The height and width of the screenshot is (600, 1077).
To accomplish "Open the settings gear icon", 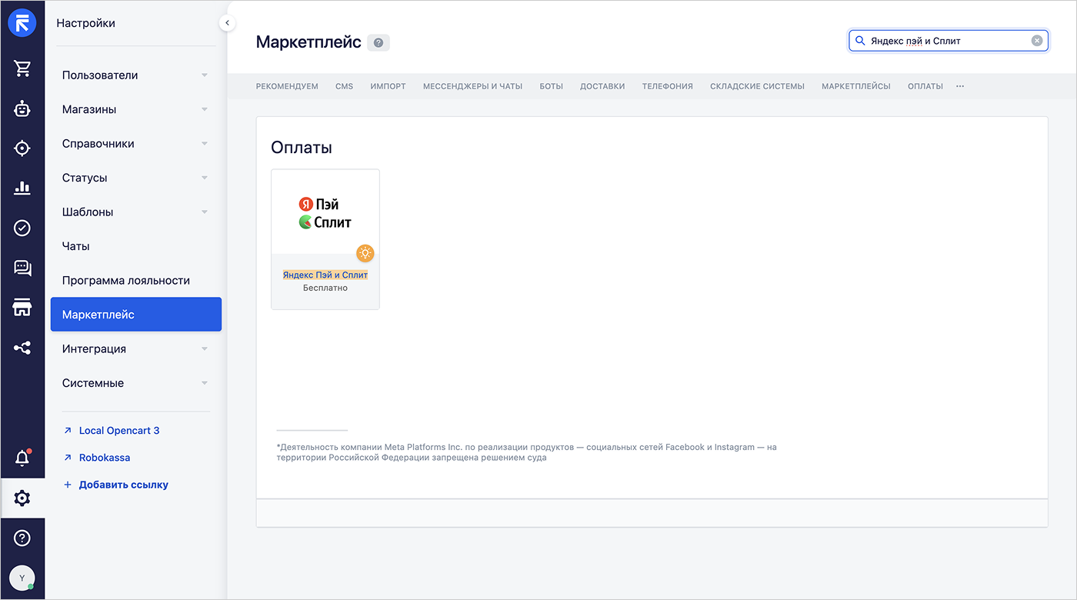I will pyautogui.click(x=22, y=498).
